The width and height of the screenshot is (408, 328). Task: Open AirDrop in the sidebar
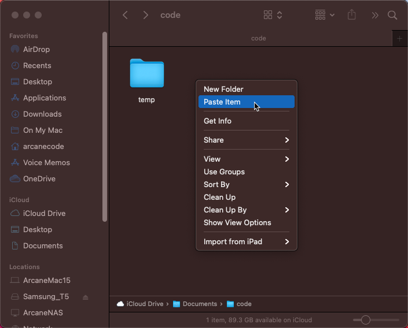click(x=36, y=49)
